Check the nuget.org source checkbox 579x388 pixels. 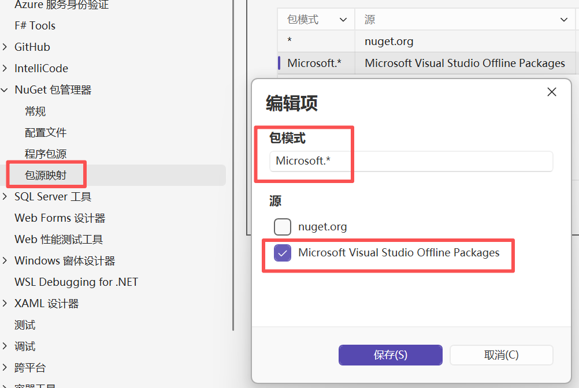pos(283,227)
